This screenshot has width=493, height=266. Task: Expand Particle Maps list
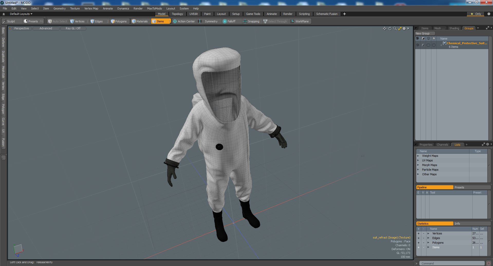pyautogui.click(x=418, y=170)
